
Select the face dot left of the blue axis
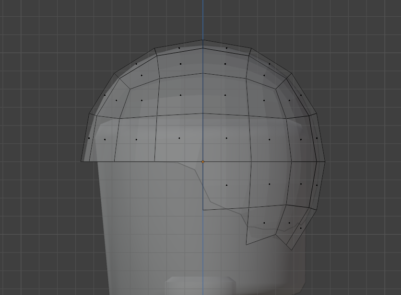179,137
